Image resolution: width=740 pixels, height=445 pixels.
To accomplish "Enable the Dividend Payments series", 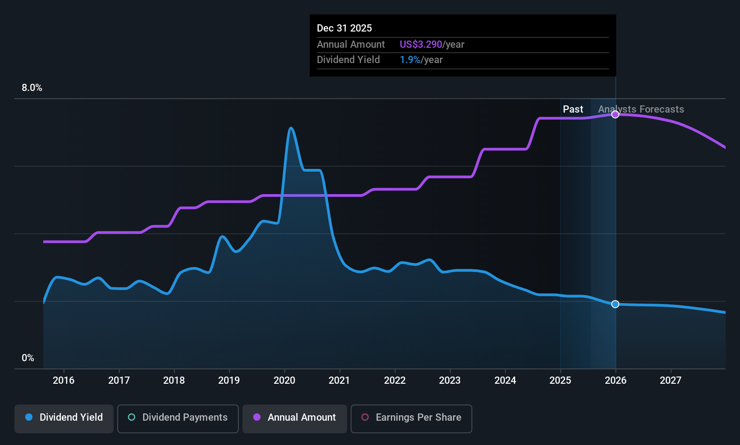I will (178, 419).
